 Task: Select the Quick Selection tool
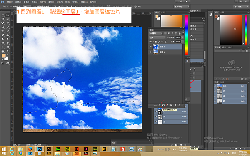pyautogui.click(x=7, y=19)
